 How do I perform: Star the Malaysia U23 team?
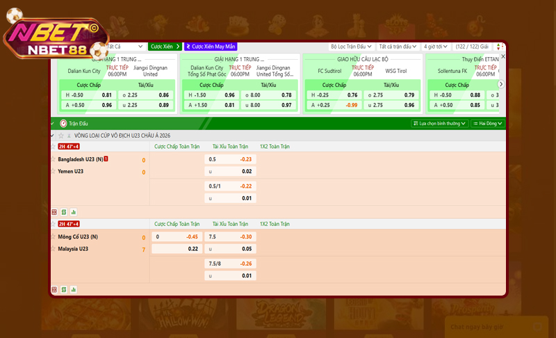tap(53, 248)
